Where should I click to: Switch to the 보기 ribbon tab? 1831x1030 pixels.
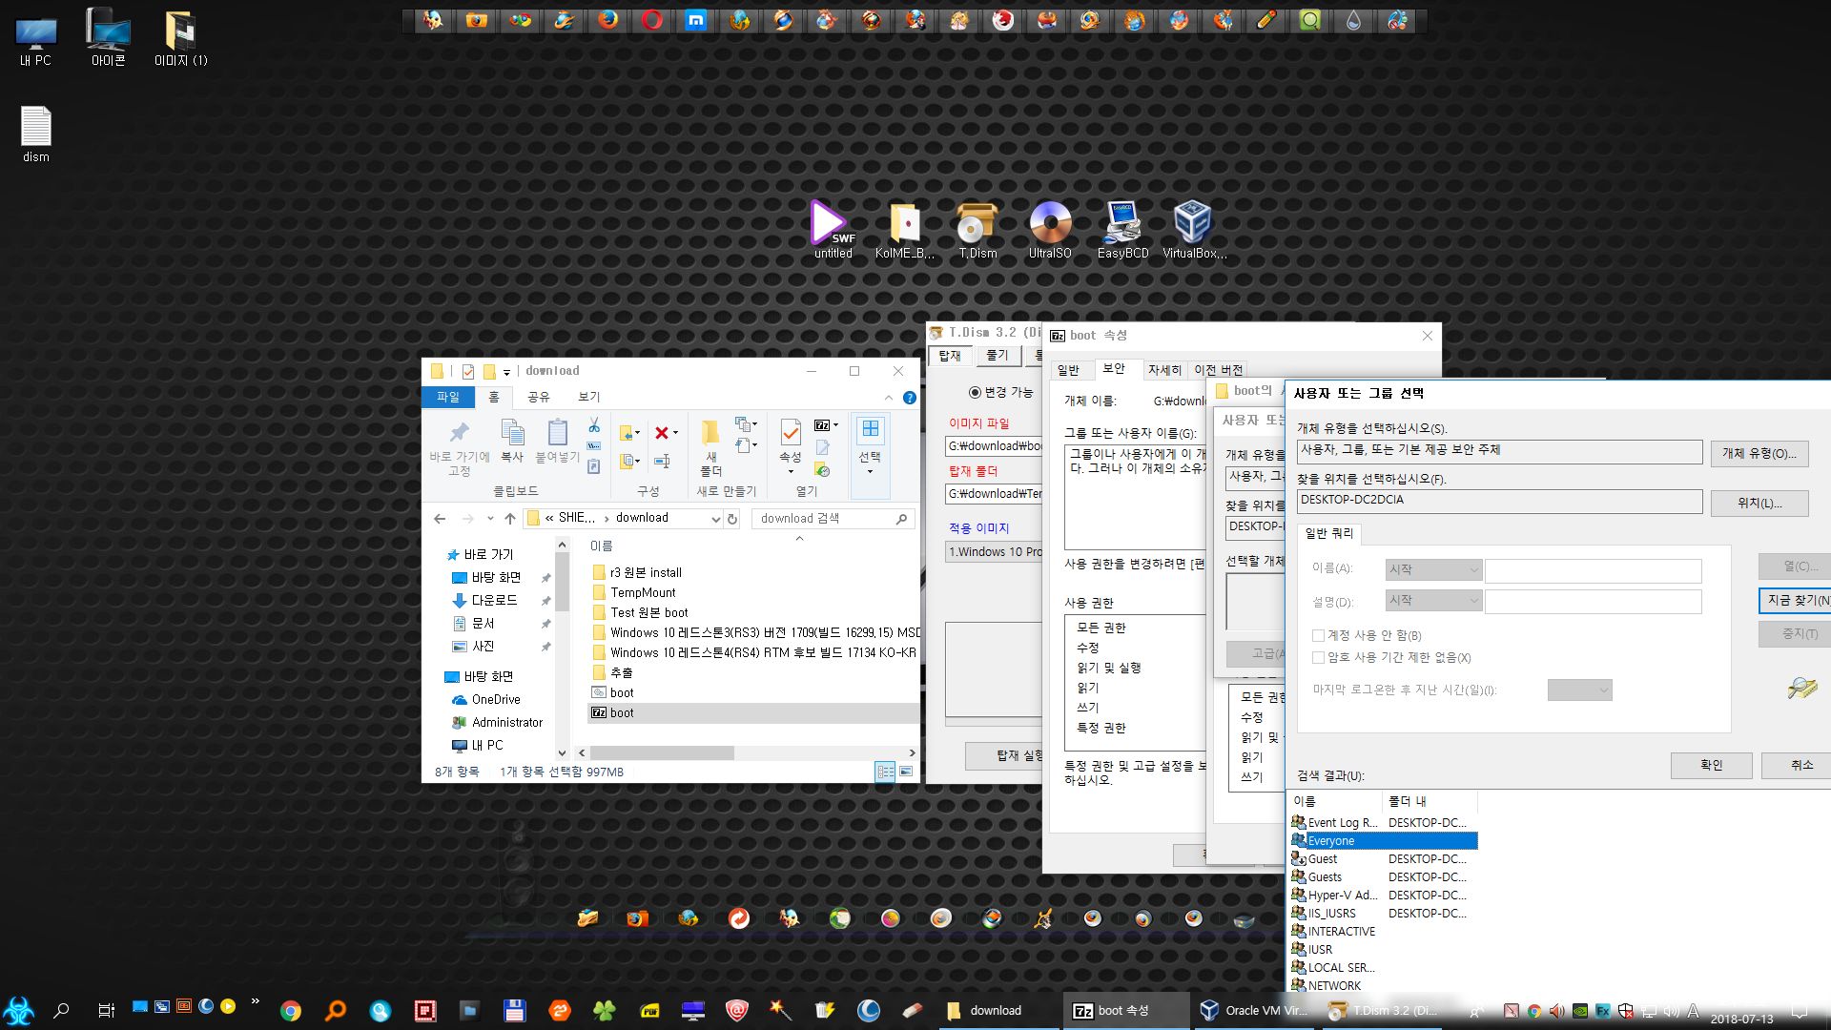coord(589,397)
